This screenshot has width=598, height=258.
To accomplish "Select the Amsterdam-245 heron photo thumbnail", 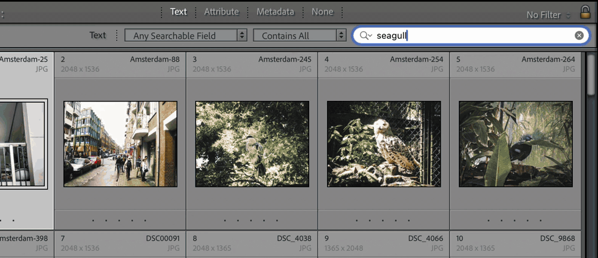I will coord(252,144).
